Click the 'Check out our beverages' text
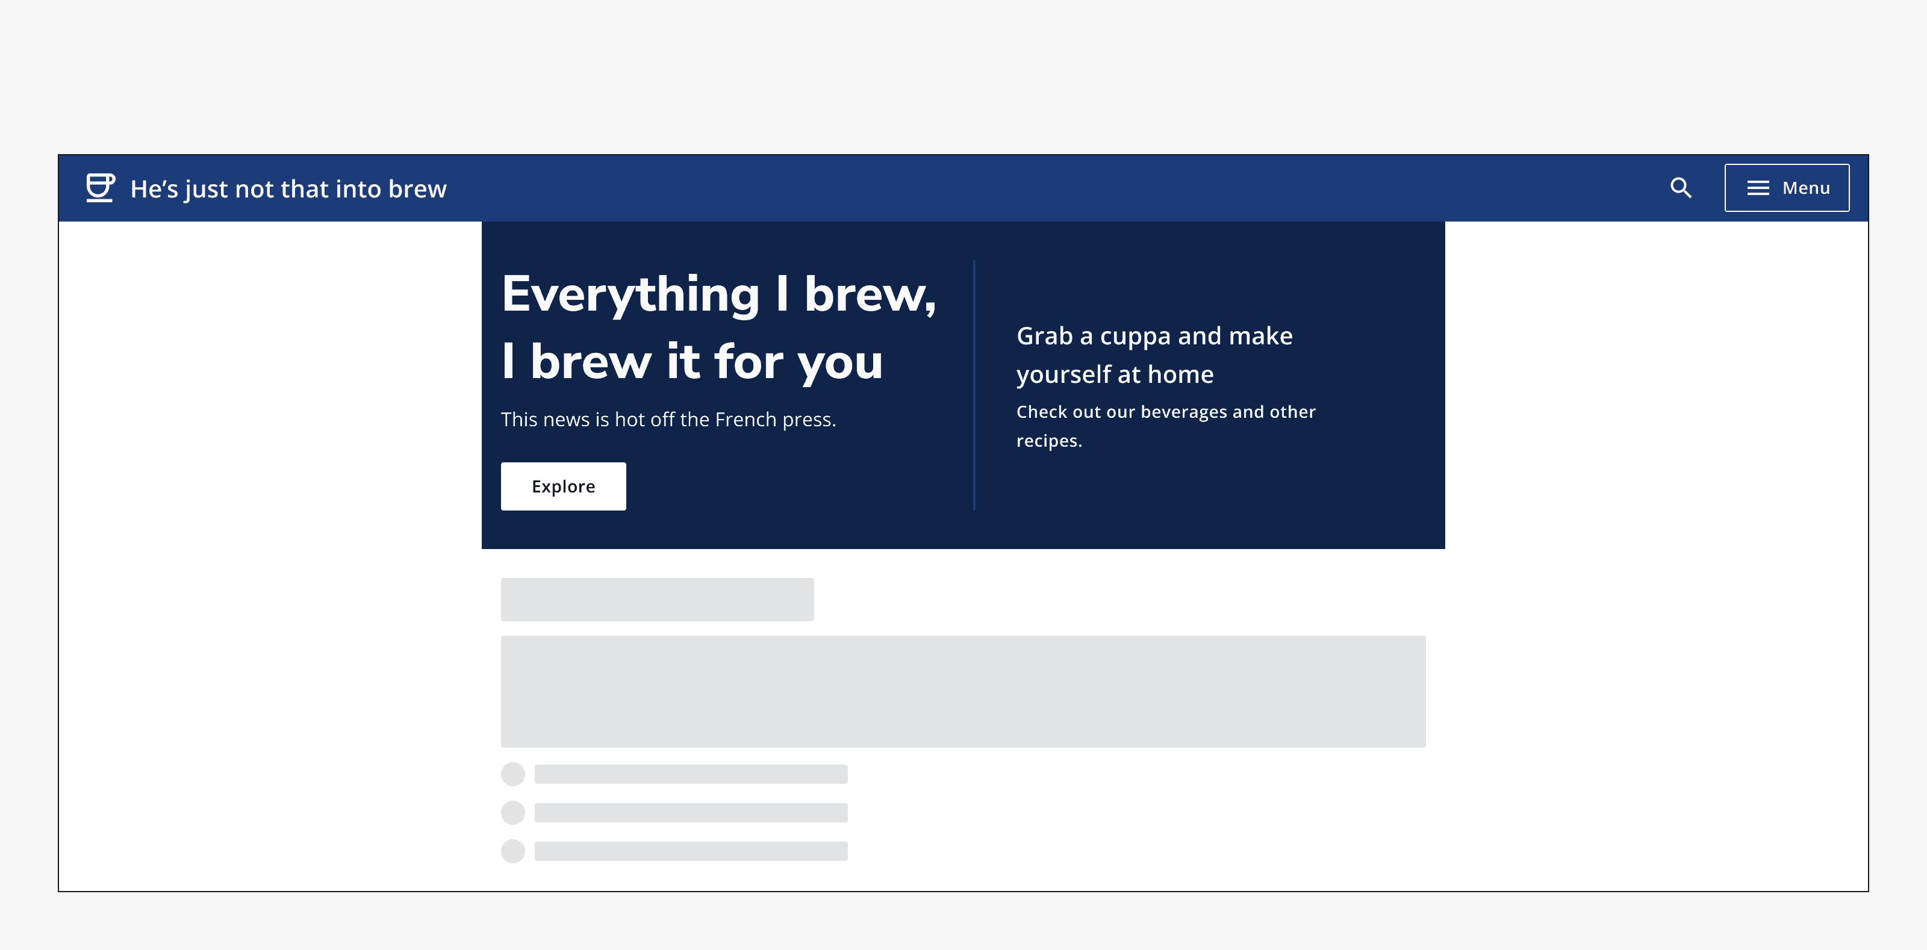The height and width of the screenshot is (950, 1927). (x=1165, y=425)
